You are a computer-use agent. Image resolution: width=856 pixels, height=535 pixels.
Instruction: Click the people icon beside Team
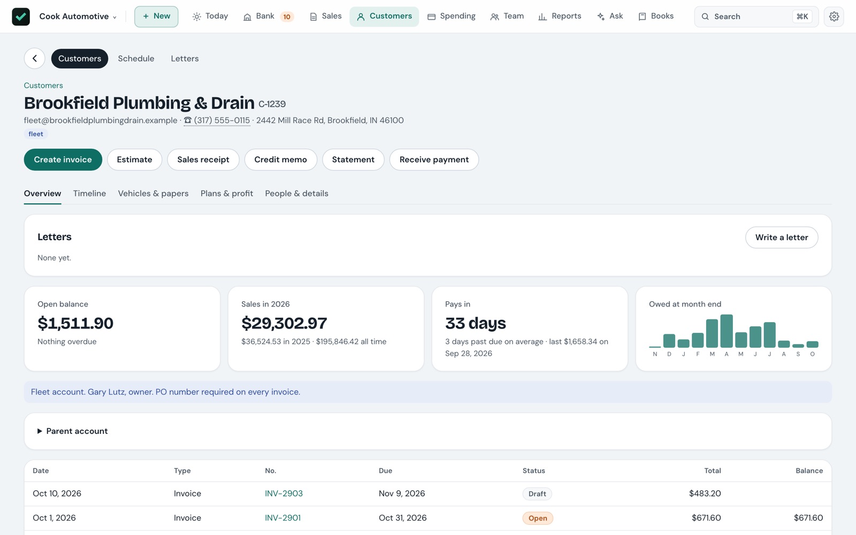click(494, 17)
